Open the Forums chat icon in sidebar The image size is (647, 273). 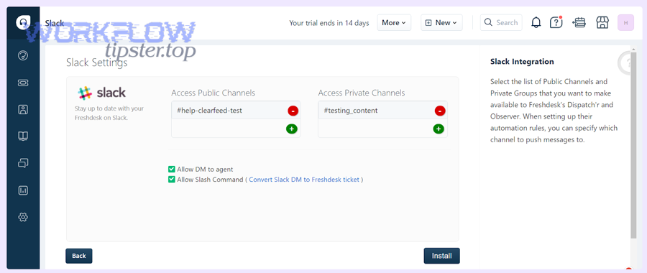[x=23, y=163]
